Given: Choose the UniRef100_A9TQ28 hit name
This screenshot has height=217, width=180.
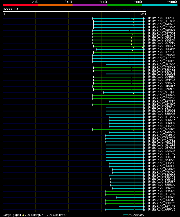Looking at the screenshot, I should tap(161, 92).
